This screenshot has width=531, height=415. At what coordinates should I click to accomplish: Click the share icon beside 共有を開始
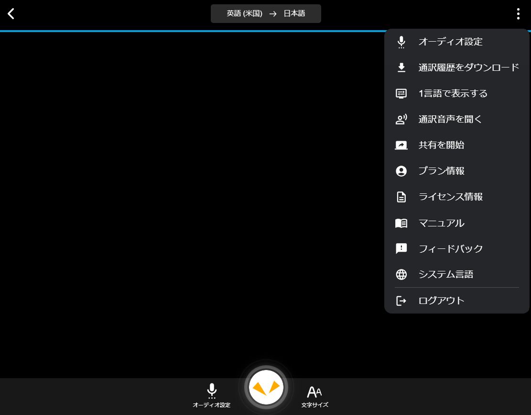click(x=401, y=145)
